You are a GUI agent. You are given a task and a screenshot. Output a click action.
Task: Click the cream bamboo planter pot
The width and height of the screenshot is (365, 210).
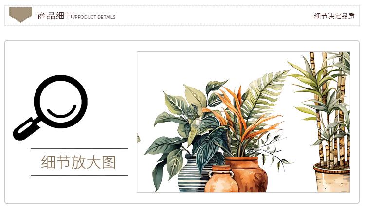tap(332, 178)
